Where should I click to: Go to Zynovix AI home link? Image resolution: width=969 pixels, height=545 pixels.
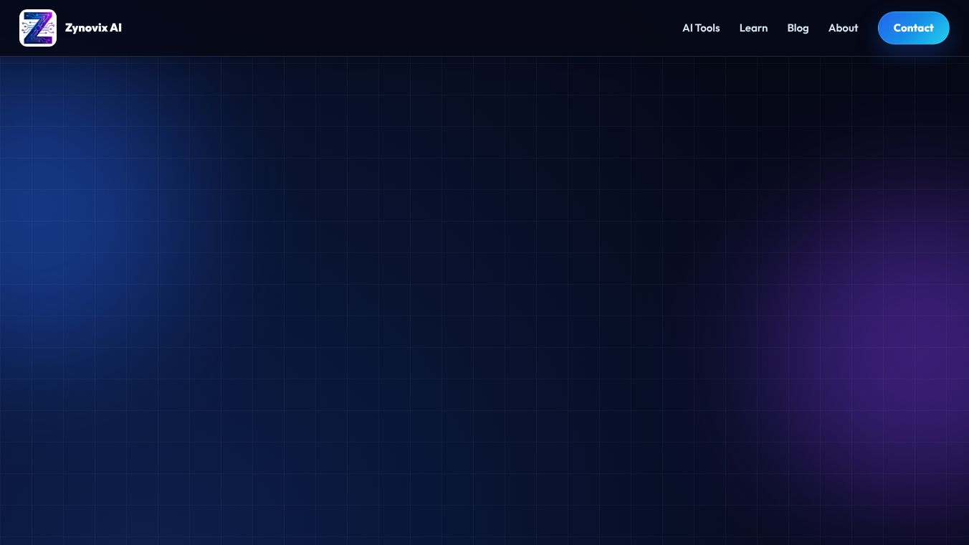[71, 28]
